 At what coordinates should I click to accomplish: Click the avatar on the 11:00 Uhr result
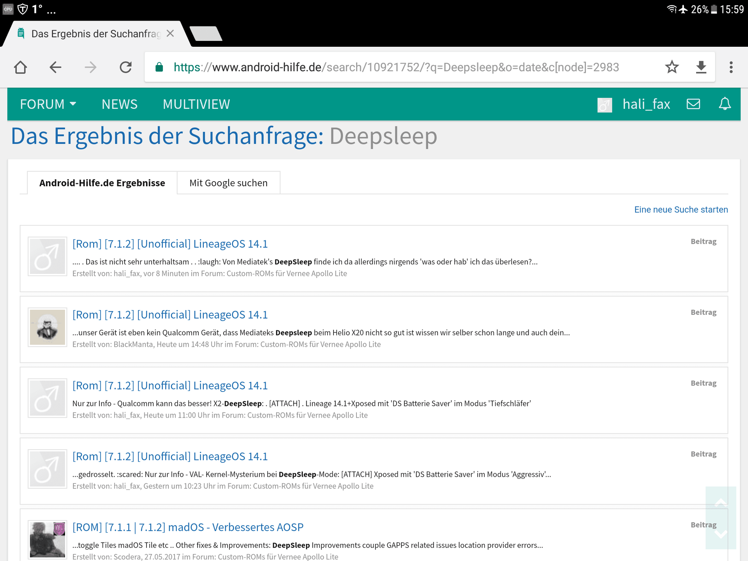48,398
